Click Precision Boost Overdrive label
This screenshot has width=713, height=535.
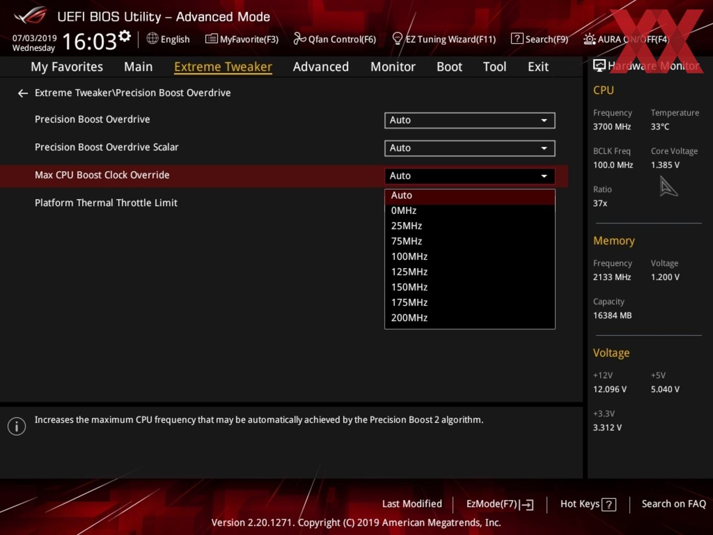[92, 120]
